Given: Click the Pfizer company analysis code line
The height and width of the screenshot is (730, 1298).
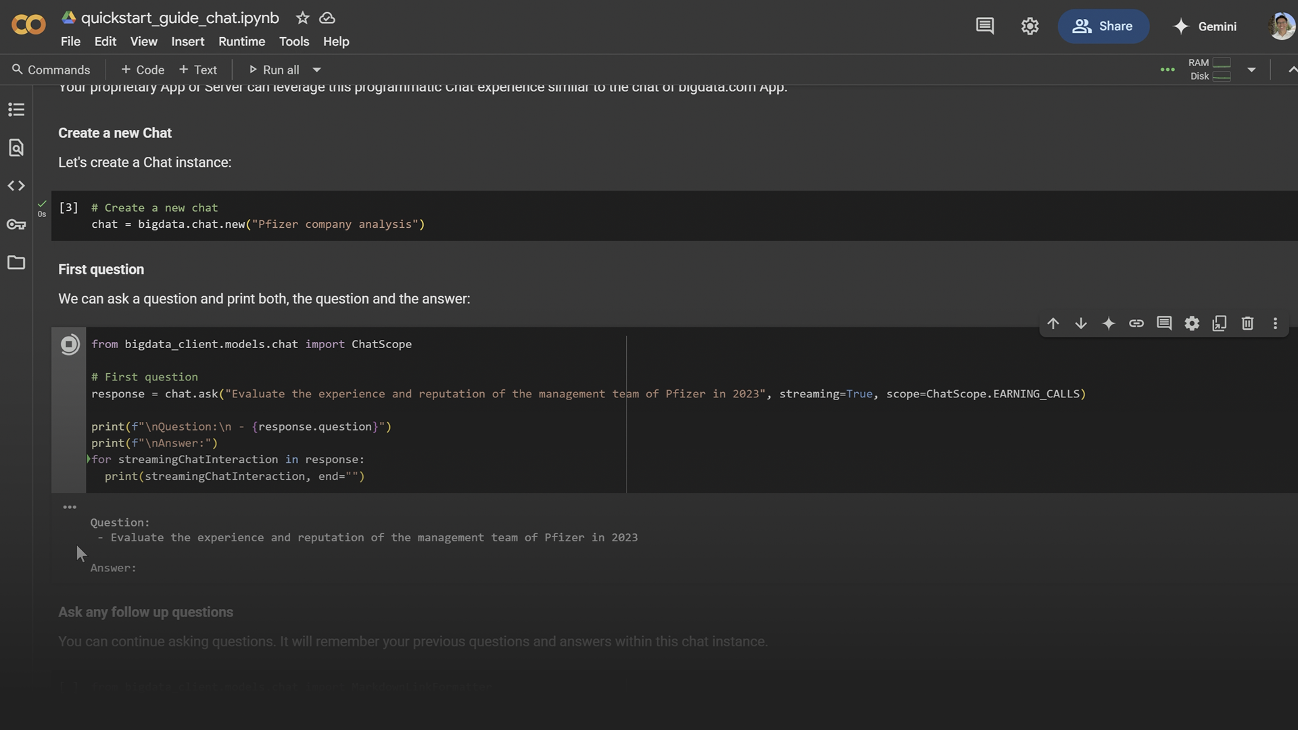Looking at the screenshot, I should [x=258, y=224].
